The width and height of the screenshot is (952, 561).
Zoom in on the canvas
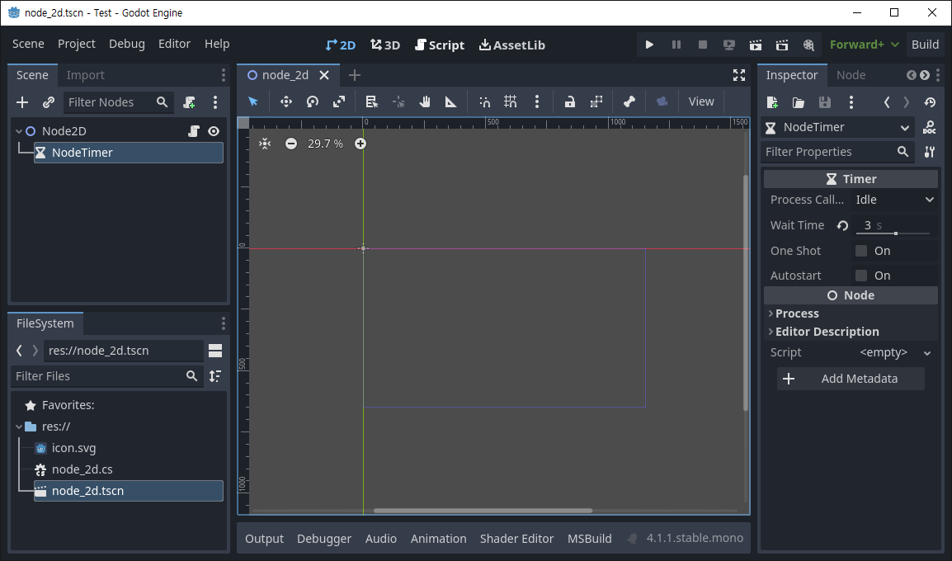coord(361,144)
